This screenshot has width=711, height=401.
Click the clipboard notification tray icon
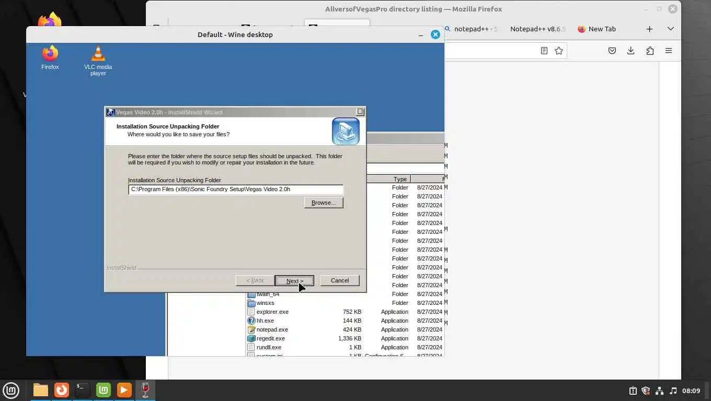tap(633, 391)
